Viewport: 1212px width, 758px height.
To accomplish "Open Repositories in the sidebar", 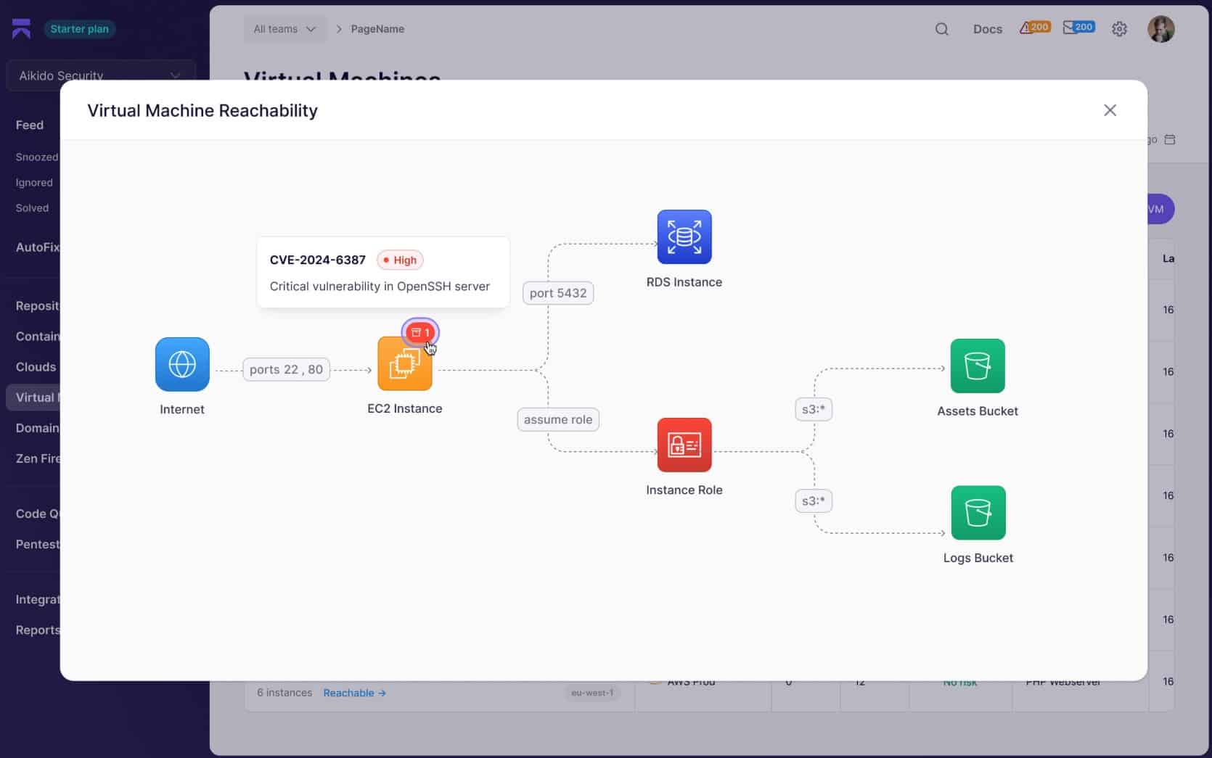I will (38, 306).
